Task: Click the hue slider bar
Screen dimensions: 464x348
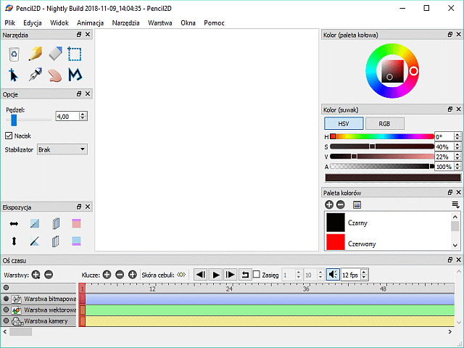Action: coord(382,136)
